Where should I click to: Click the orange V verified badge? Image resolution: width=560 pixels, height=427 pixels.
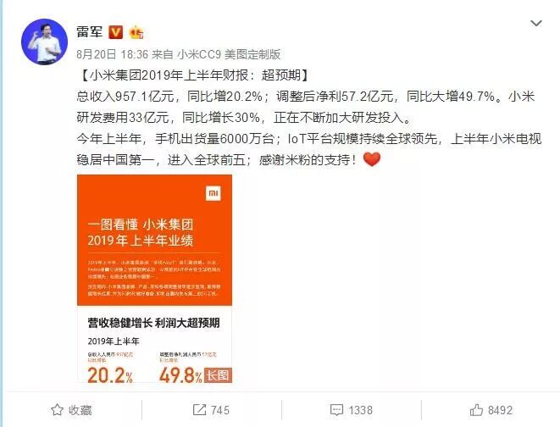pyautogui.click(x=115, y=32)
